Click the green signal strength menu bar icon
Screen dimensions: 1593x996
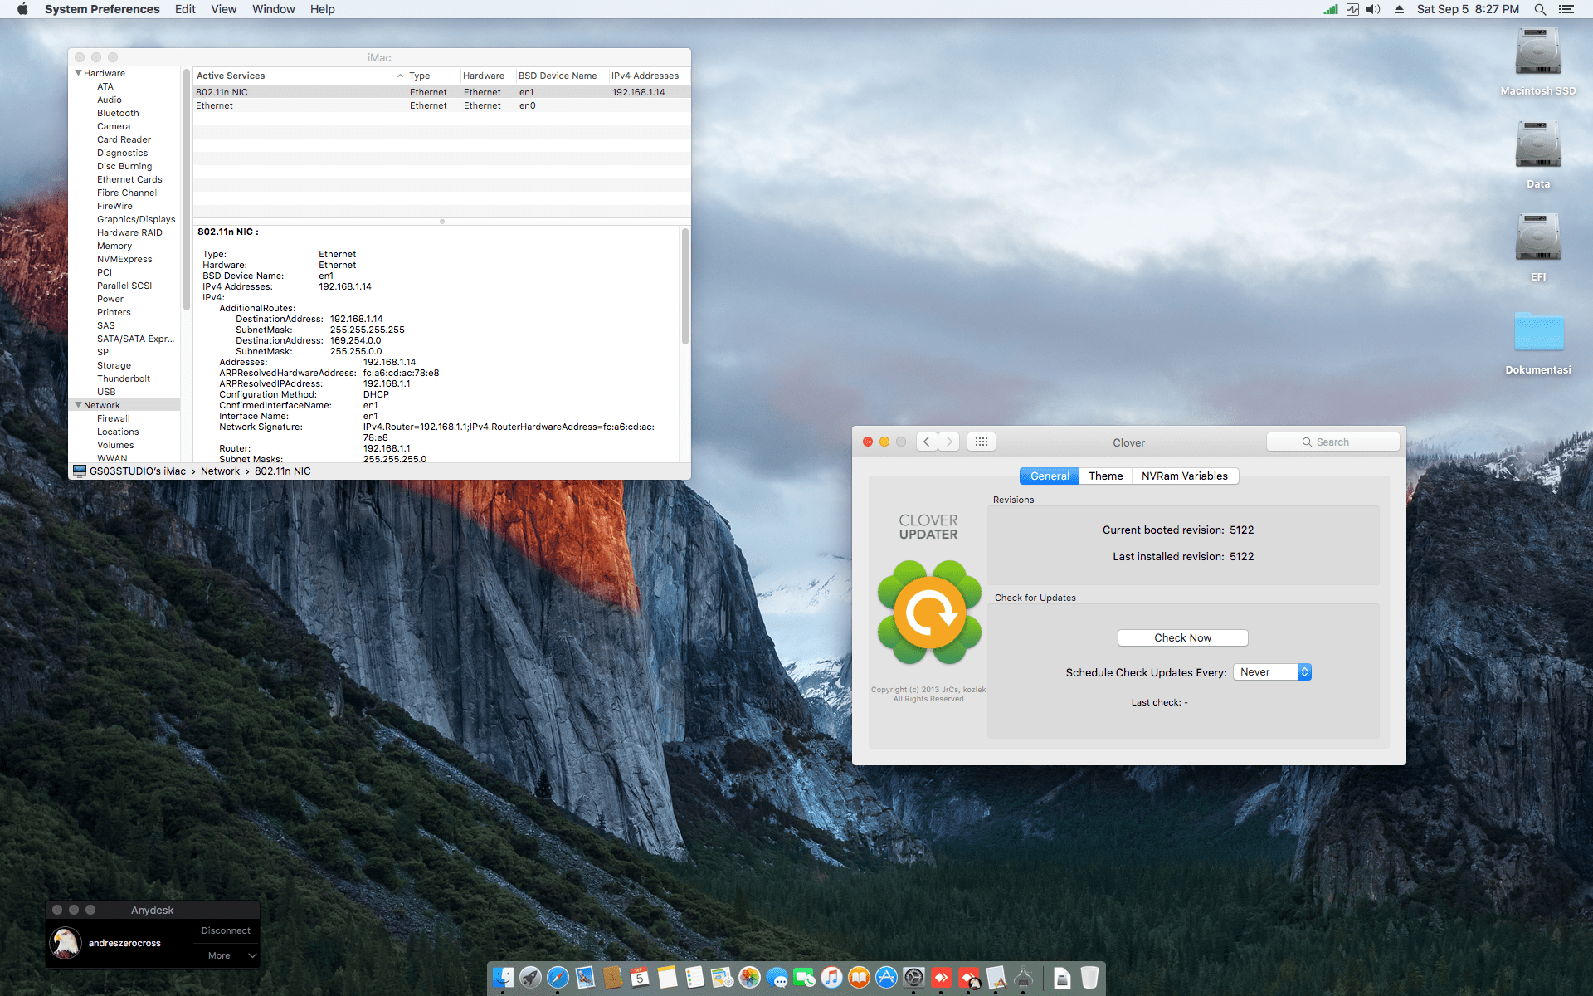coord(1331,9)
